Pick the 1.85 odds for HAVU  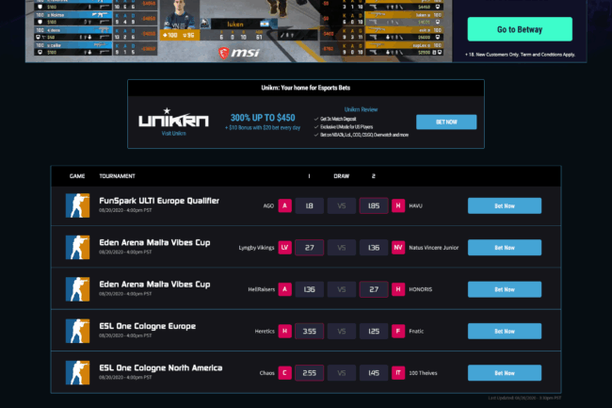coord(374,206)
